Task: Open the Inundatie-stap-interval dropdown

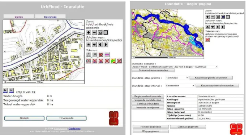Action: point(180,86)
